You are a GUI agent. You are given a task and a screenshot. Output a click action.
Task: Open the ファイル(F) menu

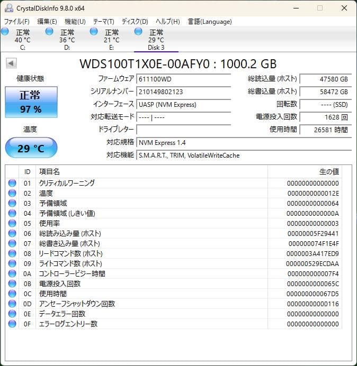17,22
